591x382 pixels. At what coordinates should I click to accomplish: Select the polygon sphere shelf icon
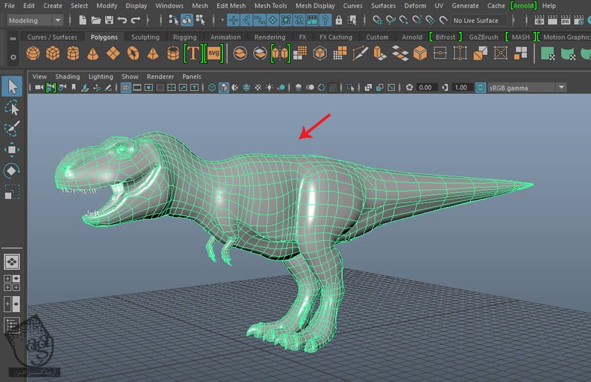(32, 53)
